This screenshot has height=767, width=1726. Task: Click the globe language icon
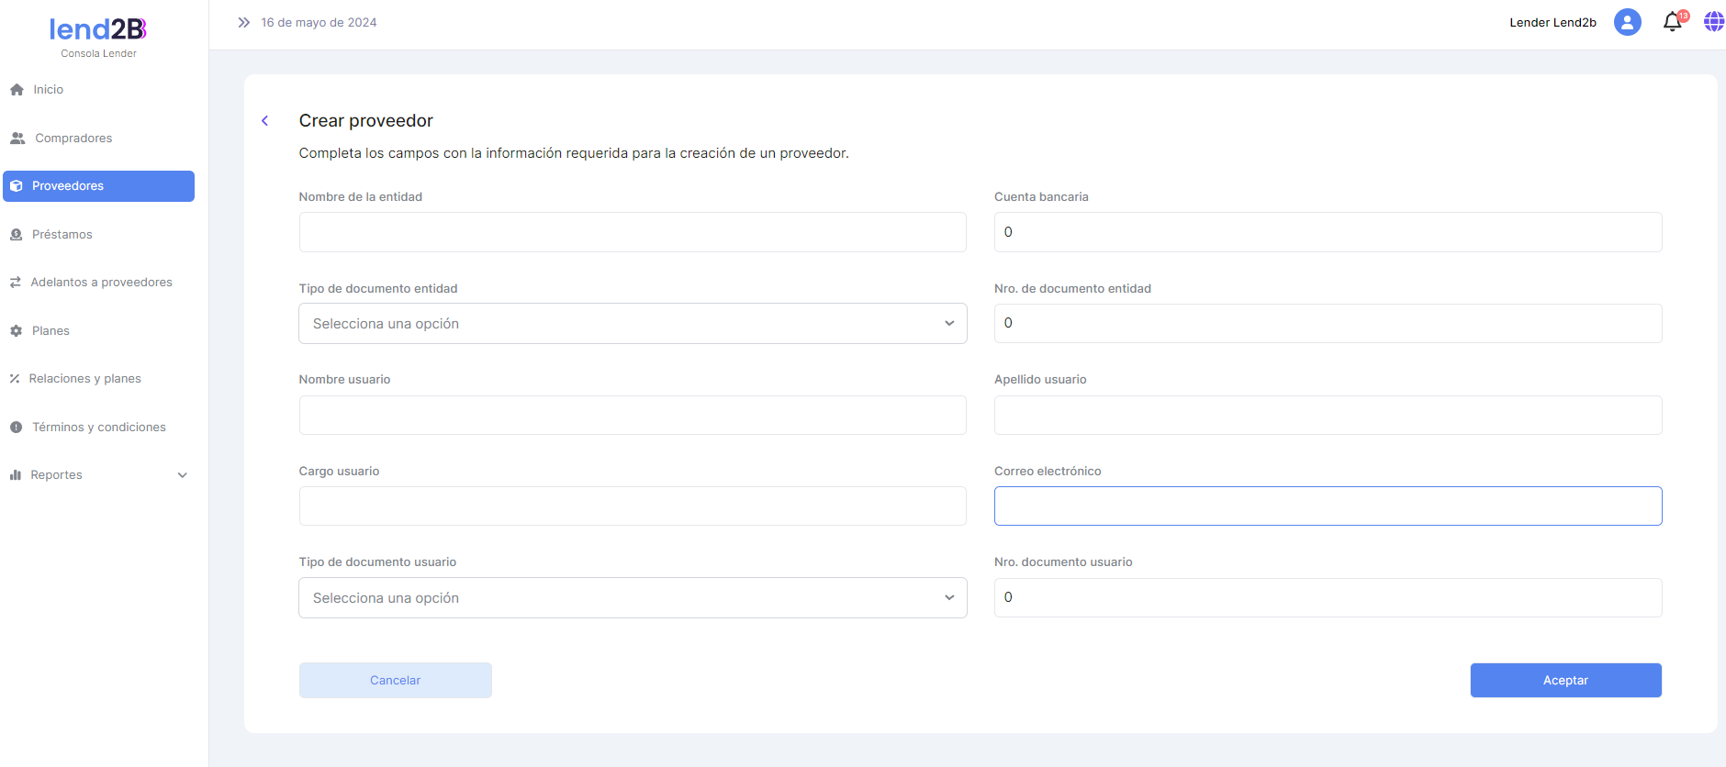pyautogui.click(x=1713, y=22)
